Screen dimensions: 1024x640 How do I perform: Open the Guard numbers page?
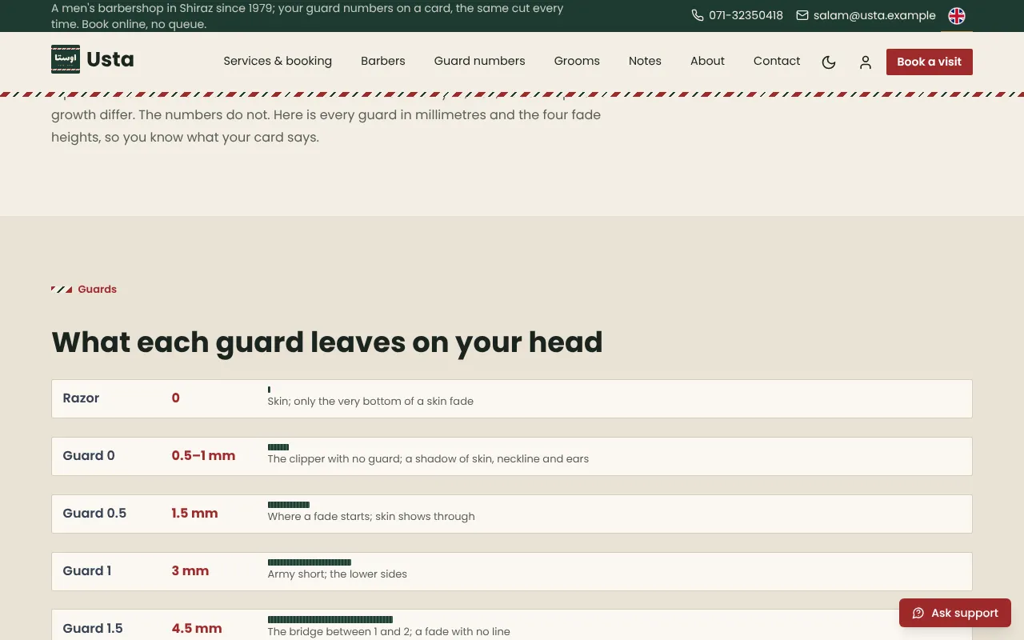pos(480,61)
